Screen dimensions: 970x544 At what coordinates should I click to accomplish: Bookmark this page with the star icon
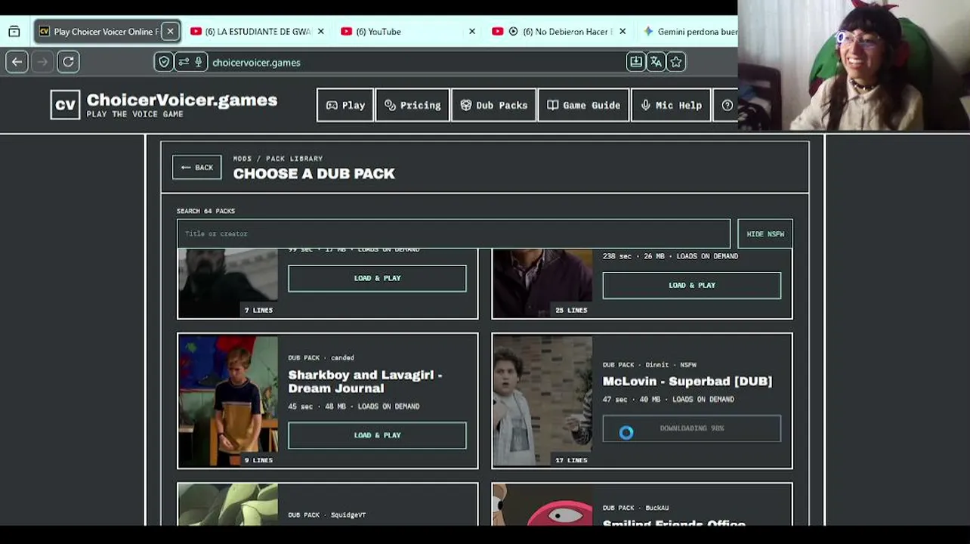pyautogui.click(x=676, y=62)
